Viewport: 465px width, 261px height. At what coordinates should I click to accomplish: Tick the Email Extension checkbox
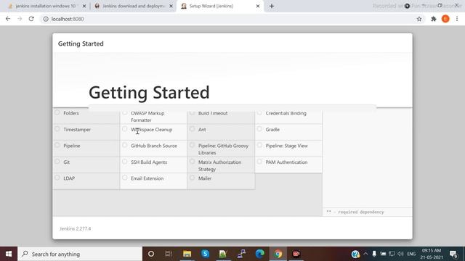124,178
